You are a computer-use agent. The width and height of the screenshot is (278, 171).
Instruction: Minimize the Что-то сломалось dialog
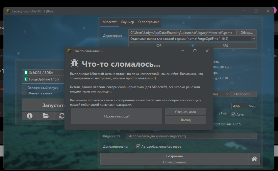(x=183, y=51)
